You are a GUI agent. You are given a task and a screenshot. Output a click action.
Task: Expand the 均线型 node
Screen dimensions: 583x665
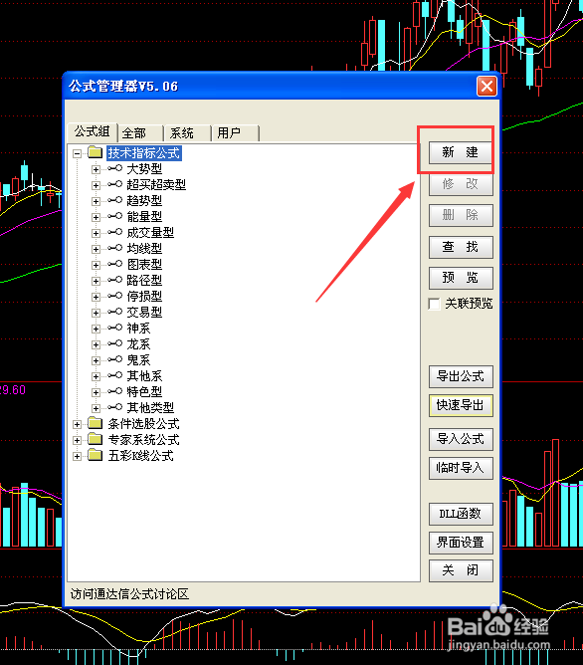[96, 249]
